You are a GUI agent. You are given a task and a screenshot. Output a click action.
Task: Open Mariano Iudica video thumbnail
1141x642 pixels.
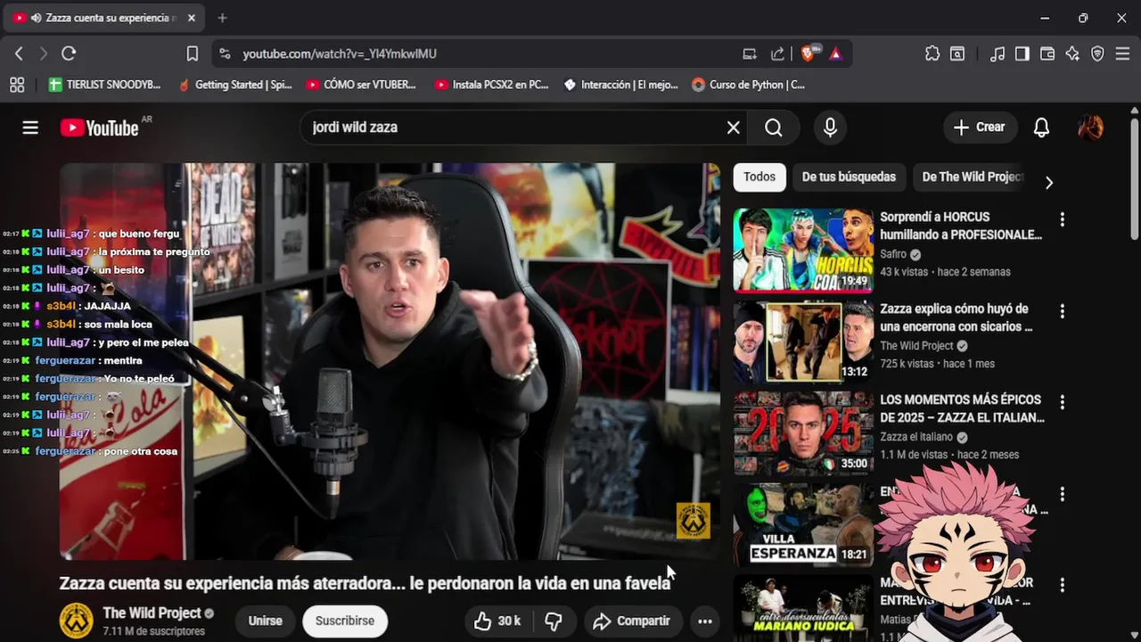click(x=803, y=608)
